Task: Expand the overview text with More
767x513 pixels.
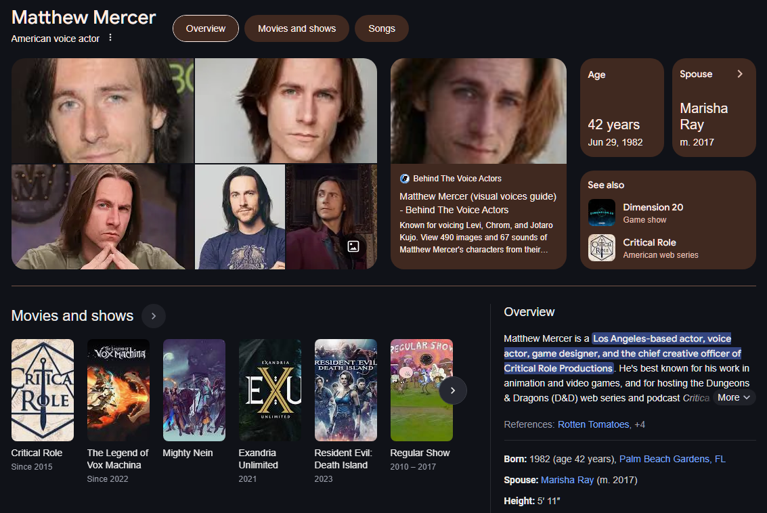Action: [733, 397]
